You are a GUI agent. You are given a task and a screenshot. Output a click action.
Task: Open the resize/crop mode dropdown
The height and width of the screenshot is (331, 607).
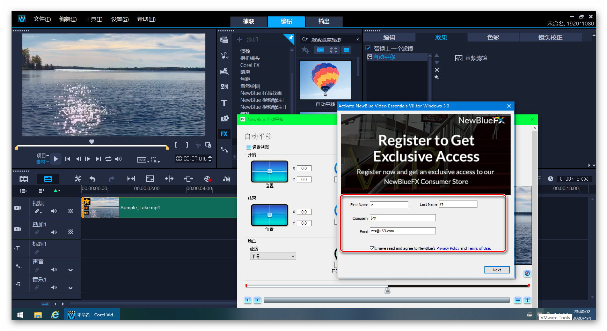coord(155,160)
